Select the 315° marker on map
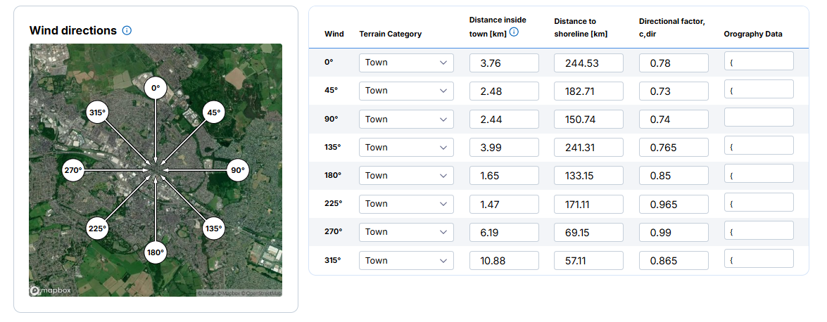Screen dimensions: 827x322 97,112
